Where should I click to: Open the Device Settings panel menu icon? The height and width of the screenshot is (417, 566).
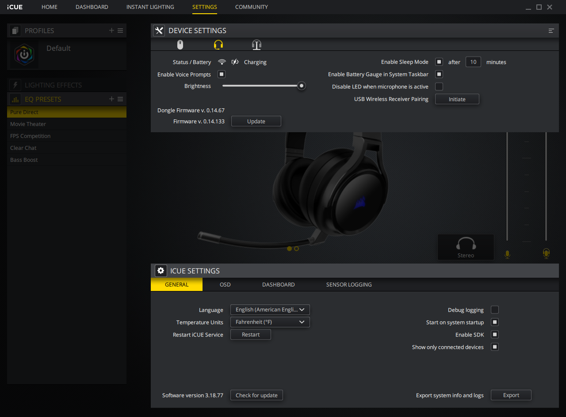pos(551,31)
